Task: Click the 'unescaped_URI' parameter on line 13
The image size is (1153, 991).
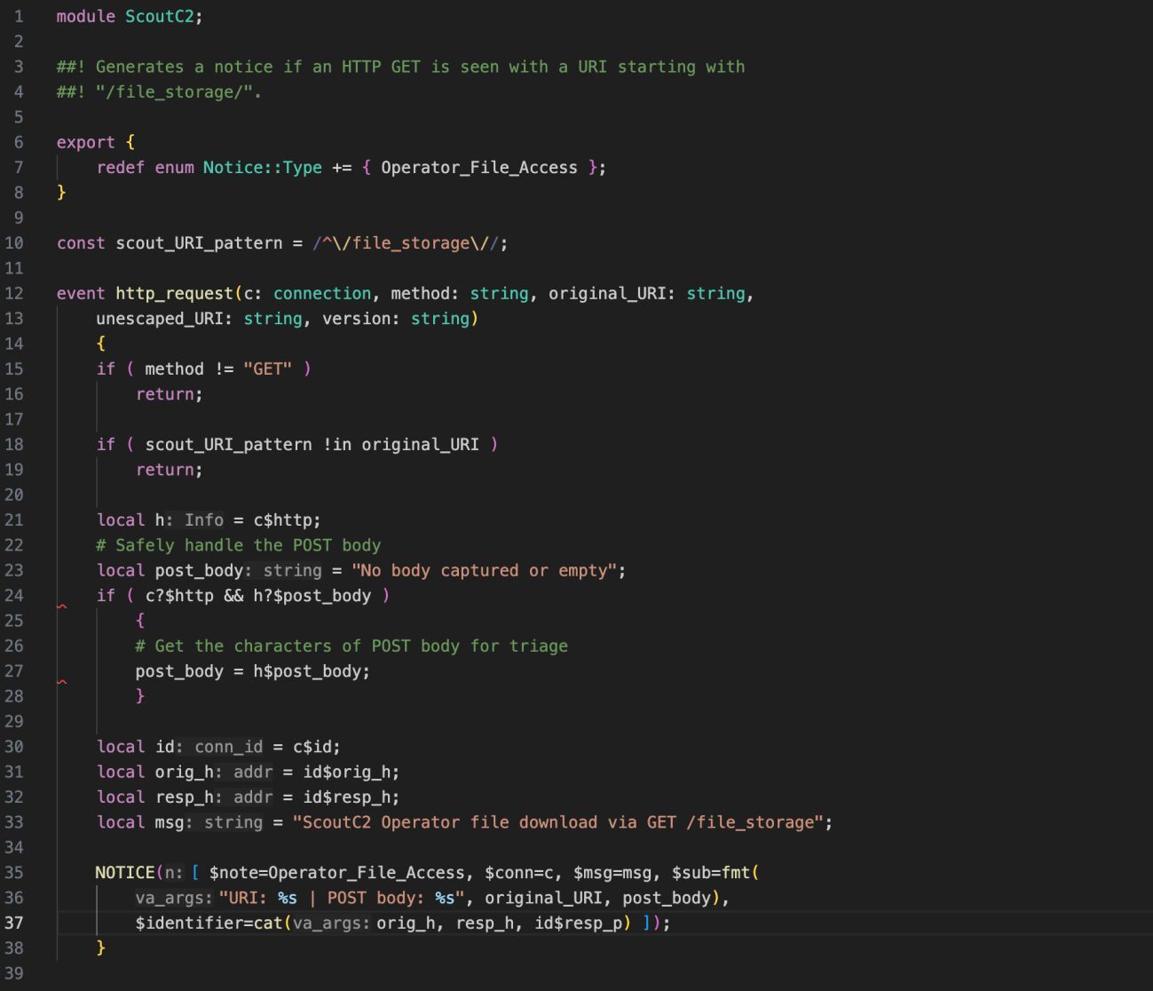Action: tap(160, 318)
